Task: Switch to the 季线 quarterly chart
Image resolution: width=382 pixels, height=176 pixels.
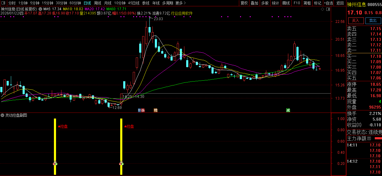Action: 146,3
